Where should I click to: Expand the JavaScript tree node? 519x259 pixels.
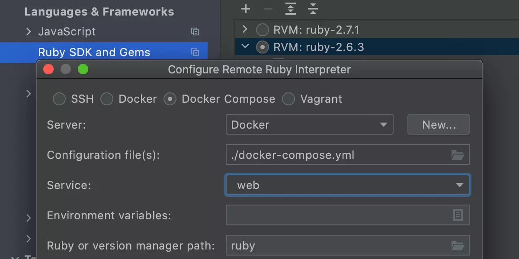click(x=29, y=32)
